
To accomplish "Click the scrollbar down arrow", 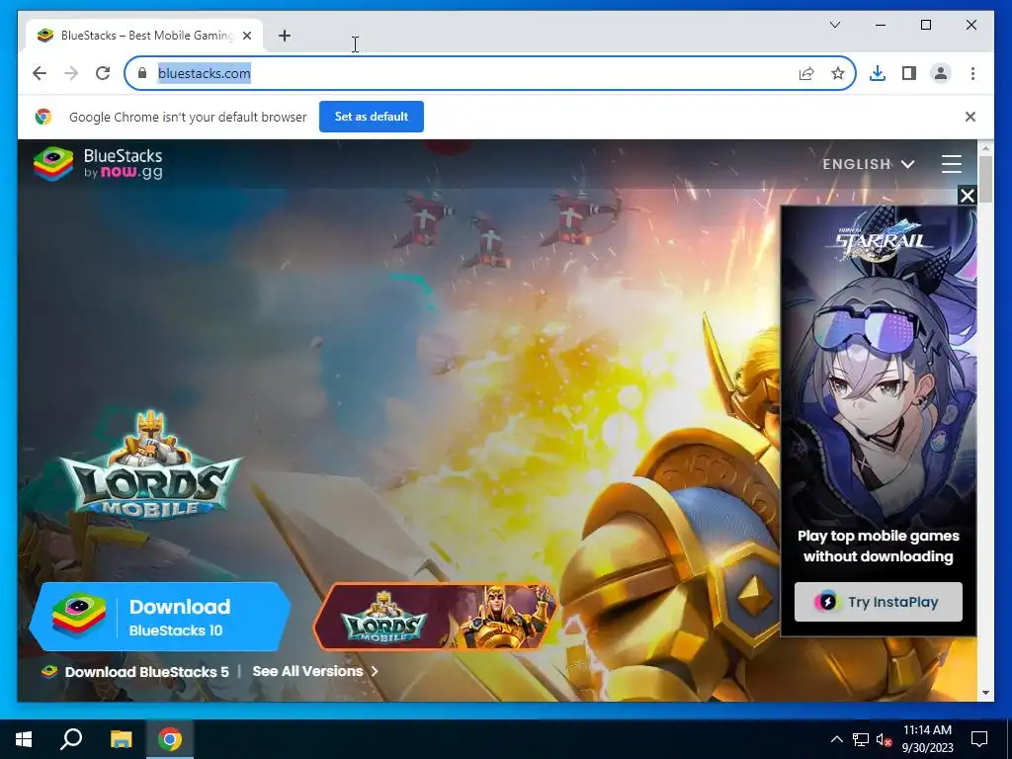I will tap(985, 693).
